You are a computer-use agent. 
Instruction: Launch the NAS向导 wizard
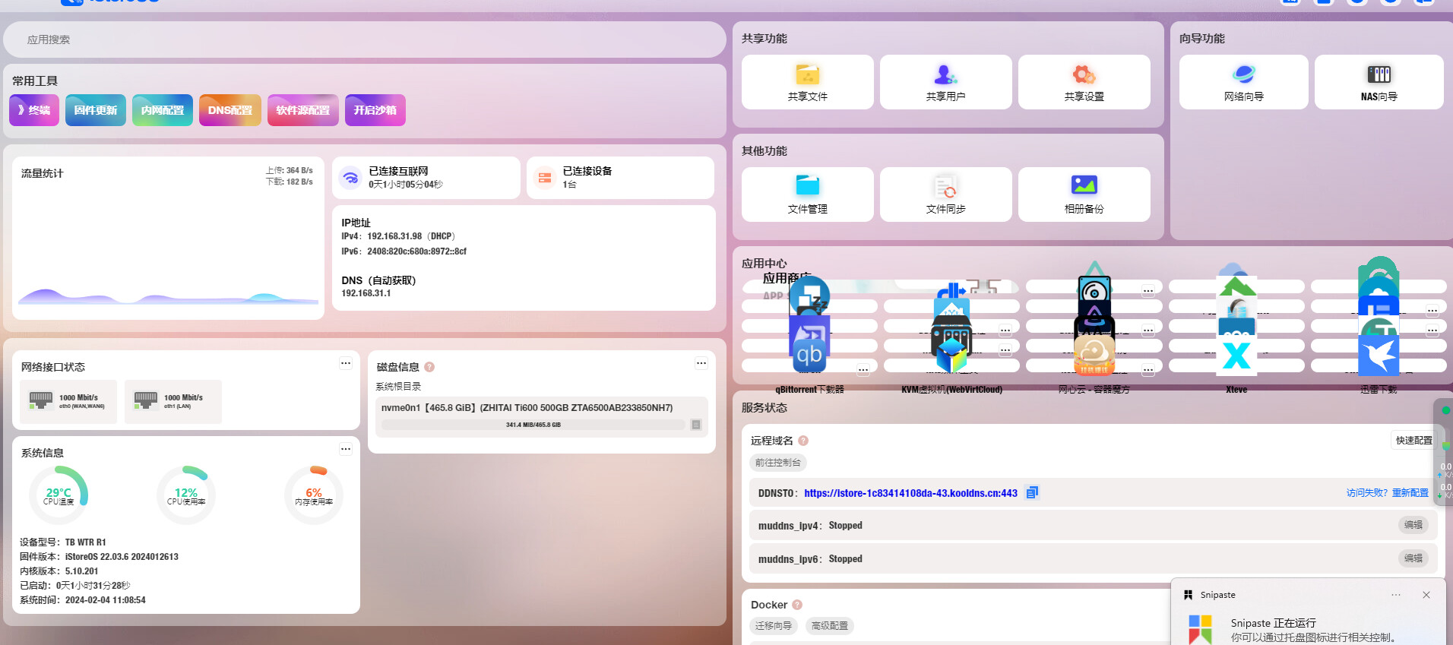[1379, 82]
